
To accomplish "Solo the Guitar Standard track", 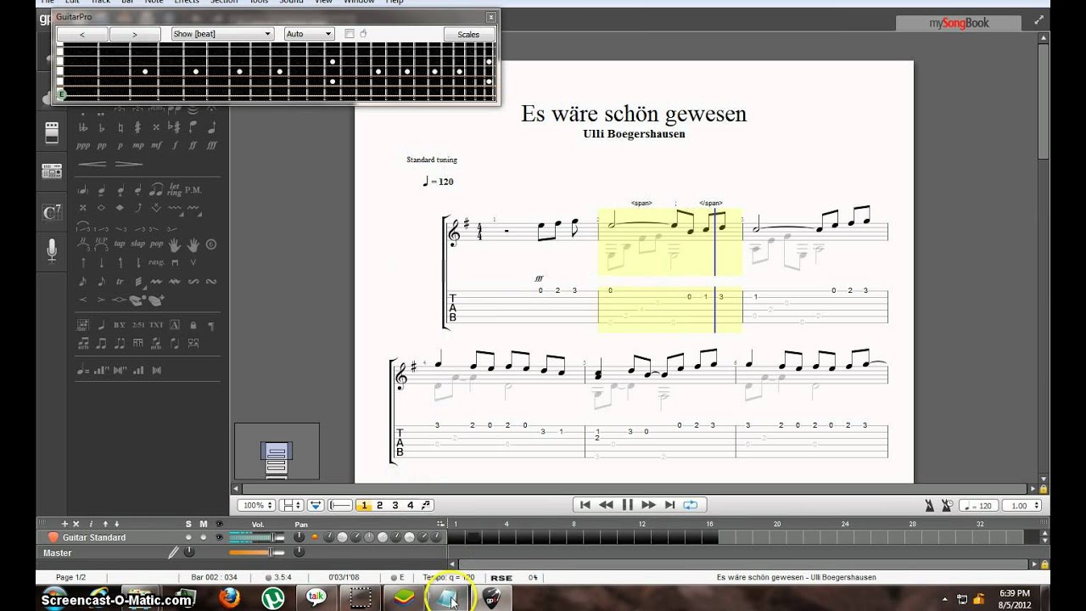I will pyautogui.click(x=188, y=537).
